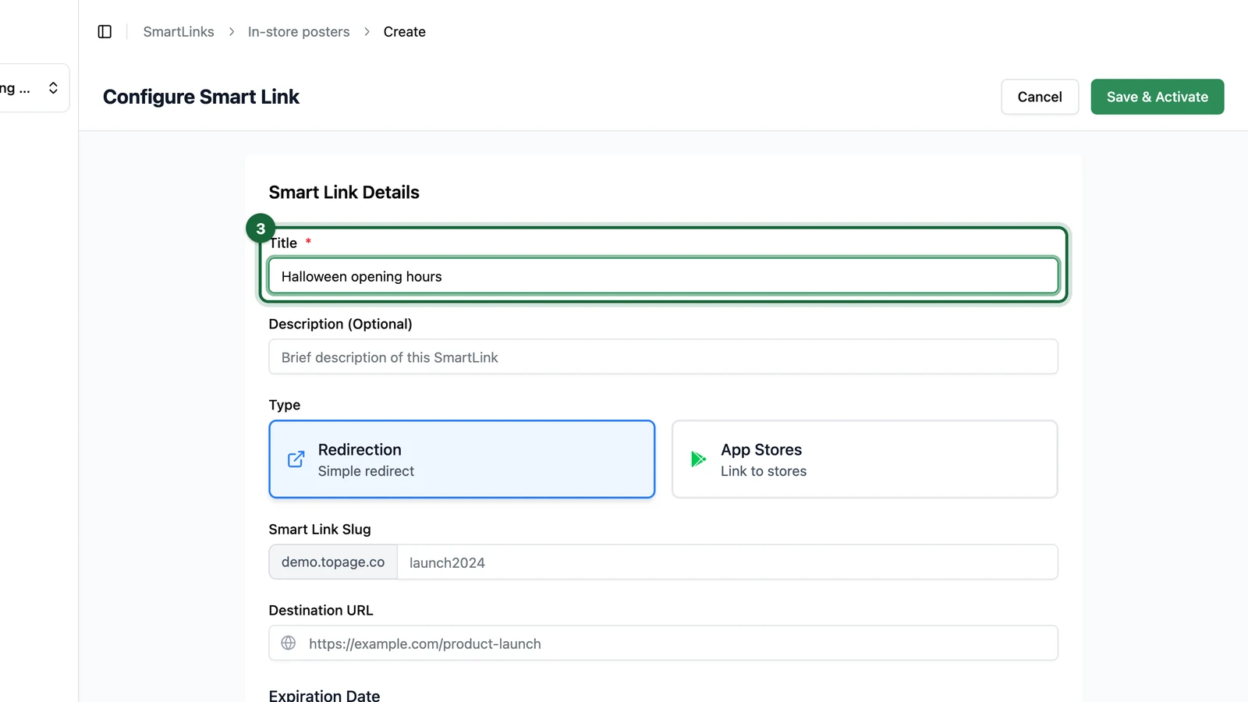Click the Cancel button

click(1040, 97)
